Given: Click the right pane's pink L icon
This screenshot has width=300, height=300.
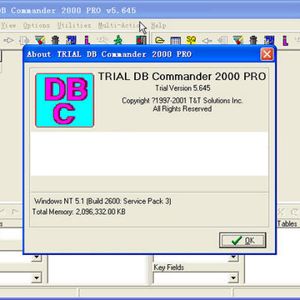Looking at the screenshot, I should pos(285,41).
